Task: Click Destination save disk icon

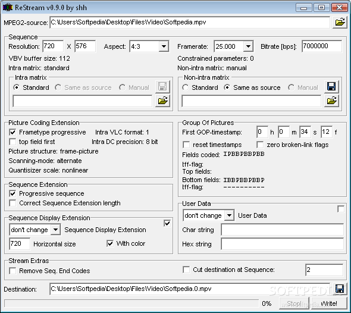Action: click(340, 289)
